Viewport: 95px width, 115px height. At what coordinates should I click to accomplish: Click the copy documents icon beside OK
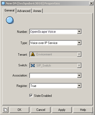coord(5,110)
